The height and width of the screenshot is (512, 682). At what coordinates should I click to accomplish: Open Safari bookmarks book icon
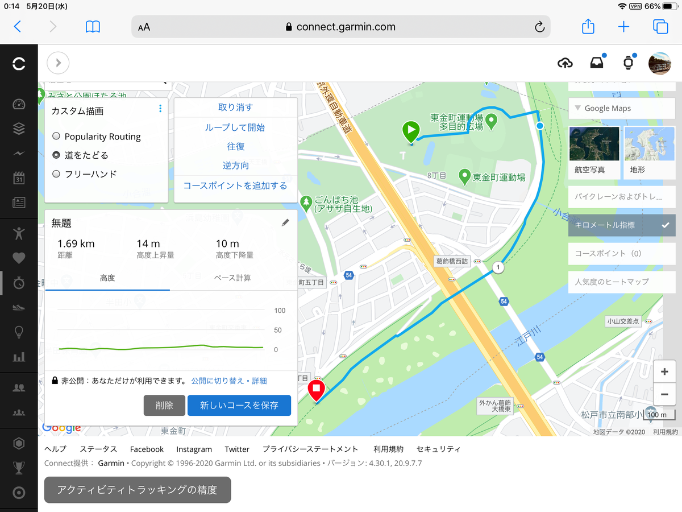[93, 27]
